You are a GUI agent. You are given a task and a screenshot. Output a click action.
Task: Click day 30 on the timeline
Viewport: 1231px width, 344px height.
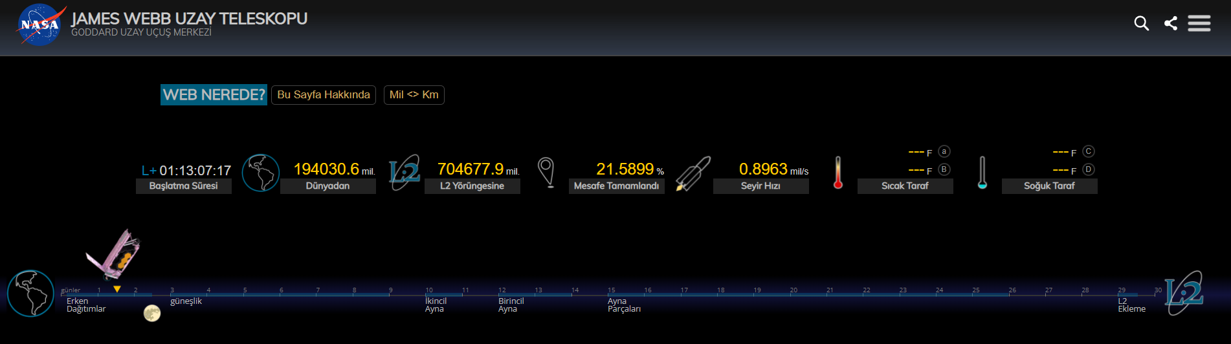pyautogui.click(x=1158, y=290)
